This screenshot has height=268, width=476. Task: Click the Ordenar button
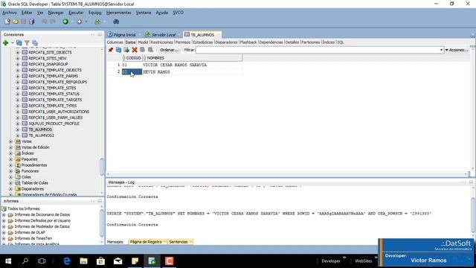click(169, 50)
